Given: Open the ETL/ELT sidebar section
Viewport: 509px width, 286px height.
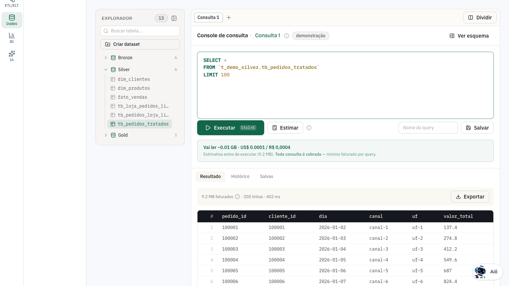Looking at the screenshot, I should coord(12,4).
